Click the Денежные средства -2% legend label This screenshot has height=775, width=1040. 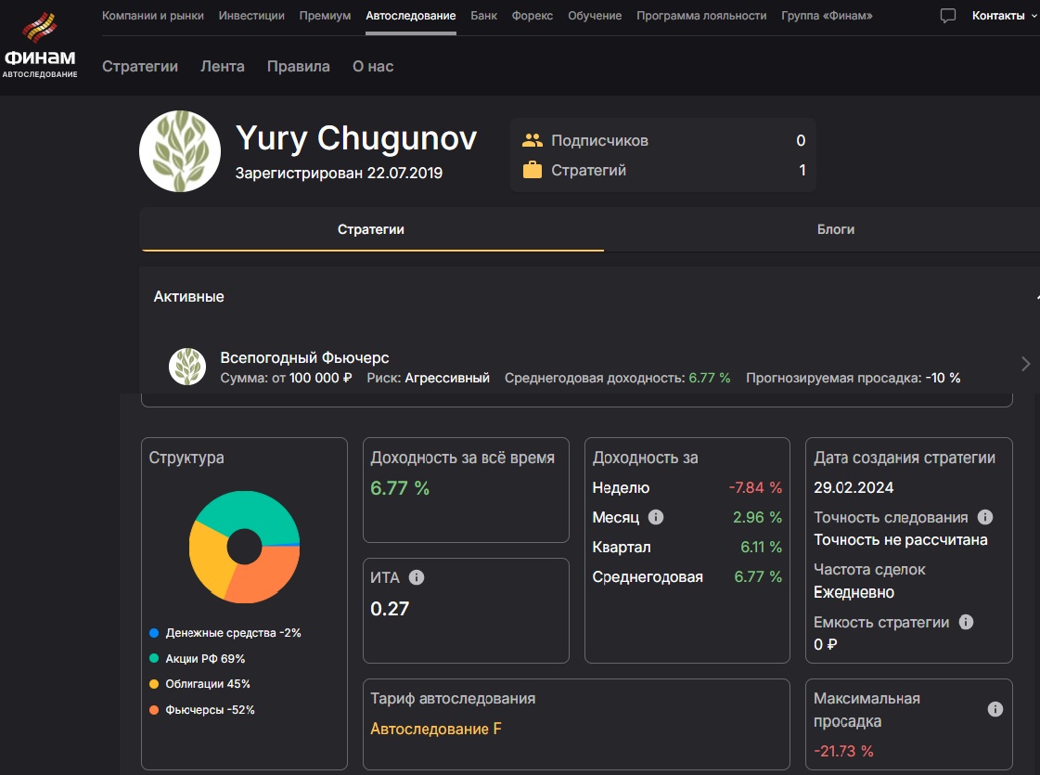[234, 633]
